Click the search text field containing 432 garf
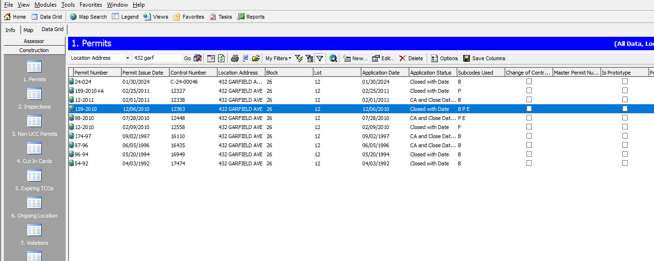 coord(157,58)
